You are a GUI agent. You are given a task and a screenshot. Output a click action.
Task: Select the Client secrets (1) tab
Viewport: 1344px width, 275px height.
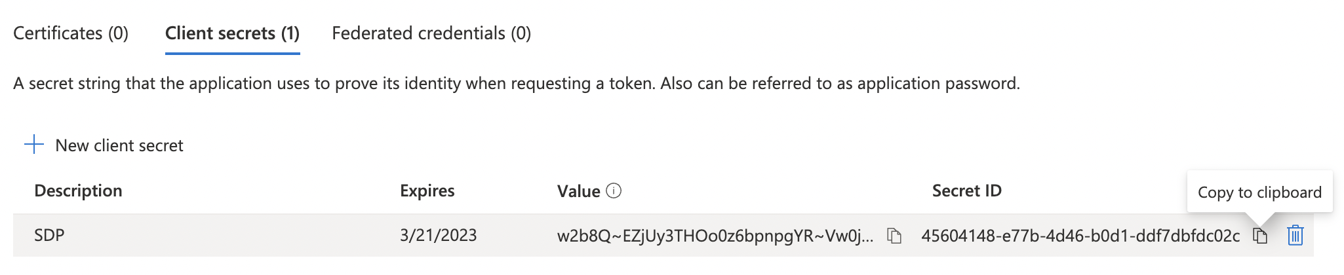[x=232, y=33]
